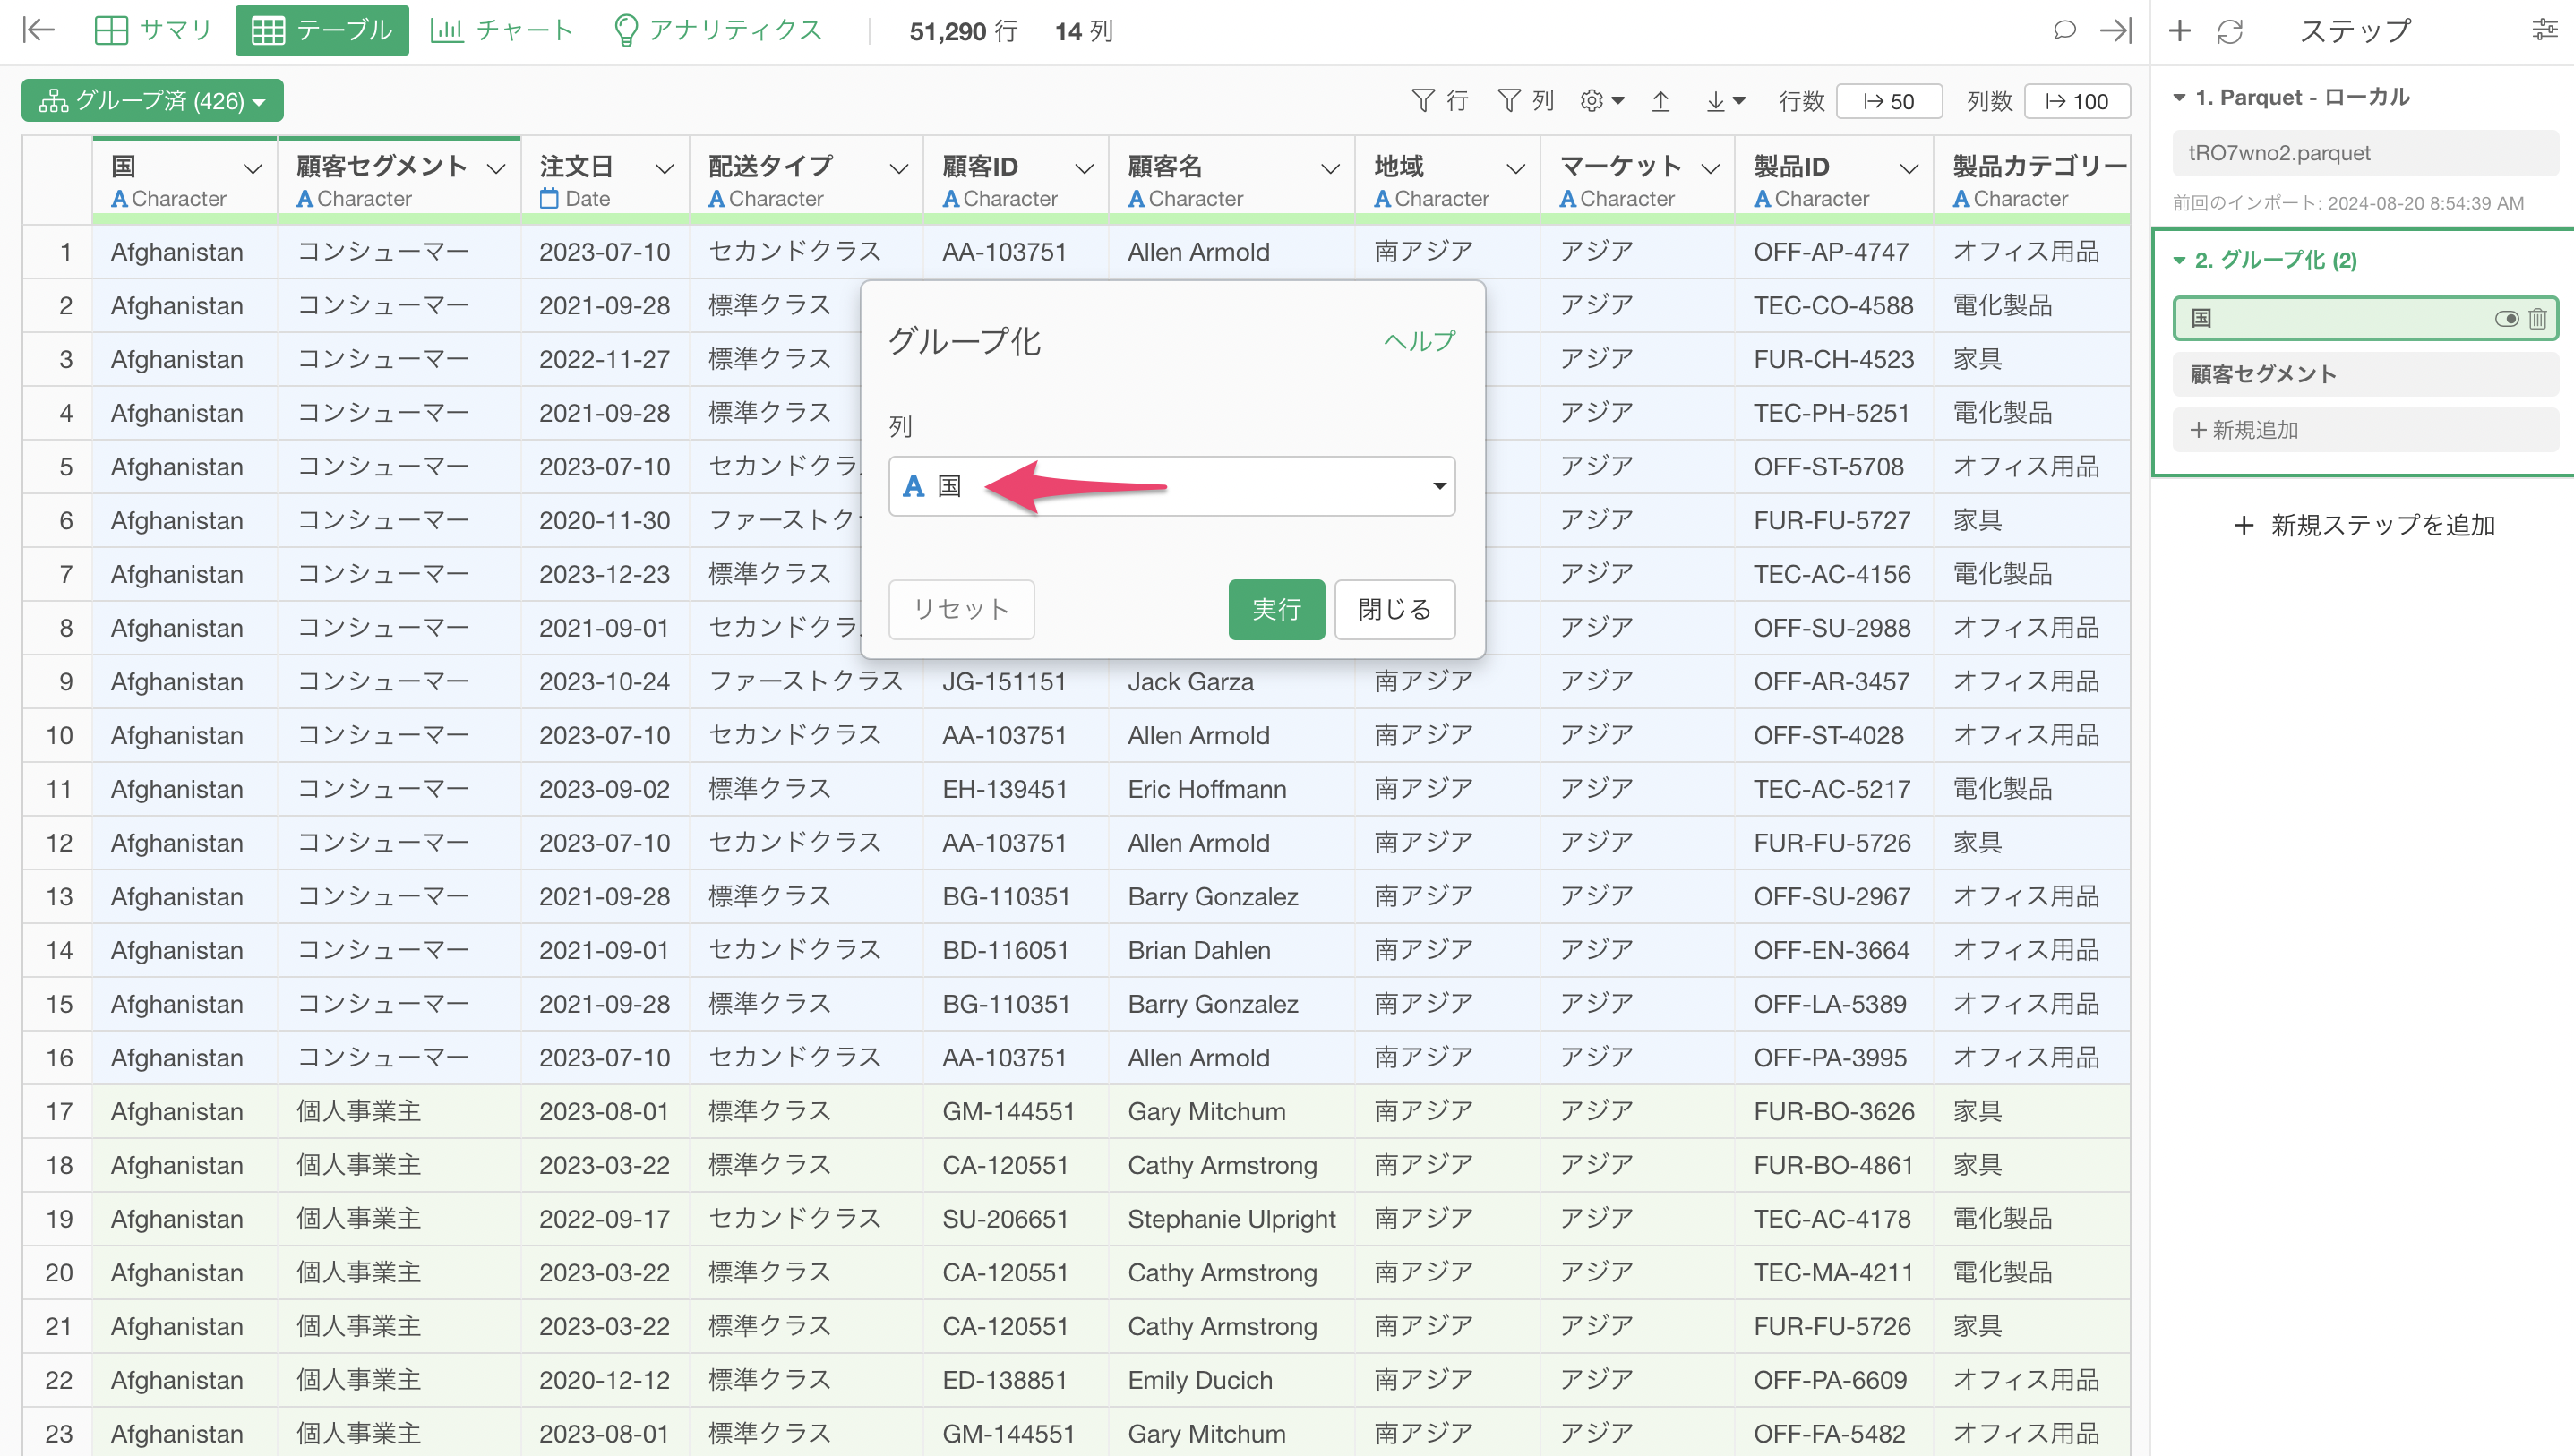The height and width of the screenshot is (1456, 2574).
Task: Collapse the left panel with the arrow icon
Action: pos(38,30)
